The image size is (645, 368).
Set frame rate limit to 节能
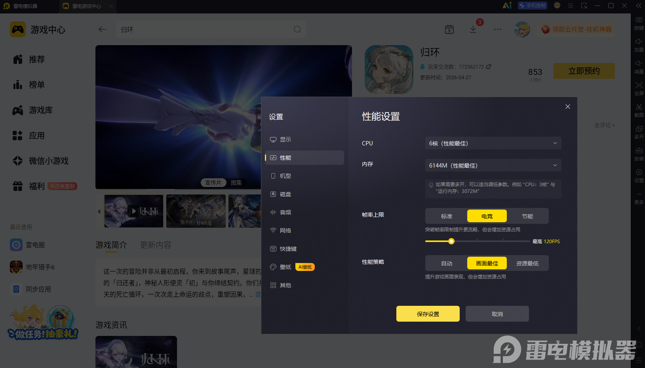tap(527, 216)
